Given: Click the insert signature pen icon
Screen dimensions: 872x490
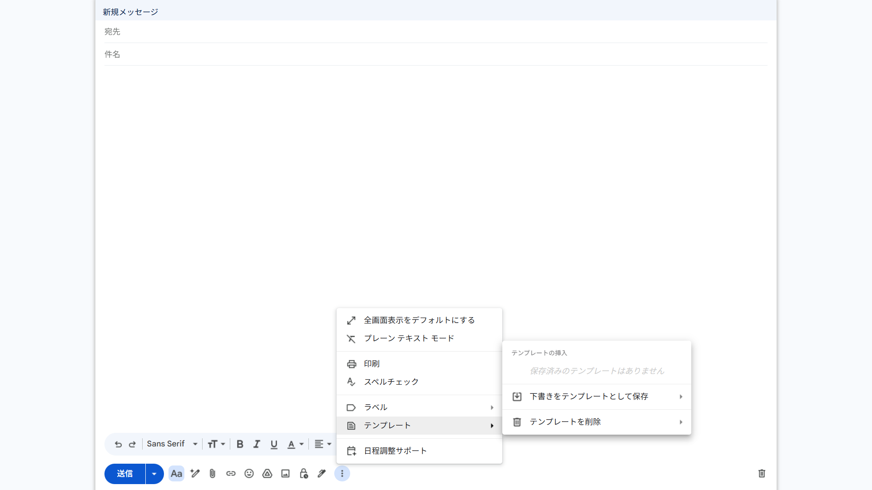Looking at the screenshot, I should [x=322, y=474].
